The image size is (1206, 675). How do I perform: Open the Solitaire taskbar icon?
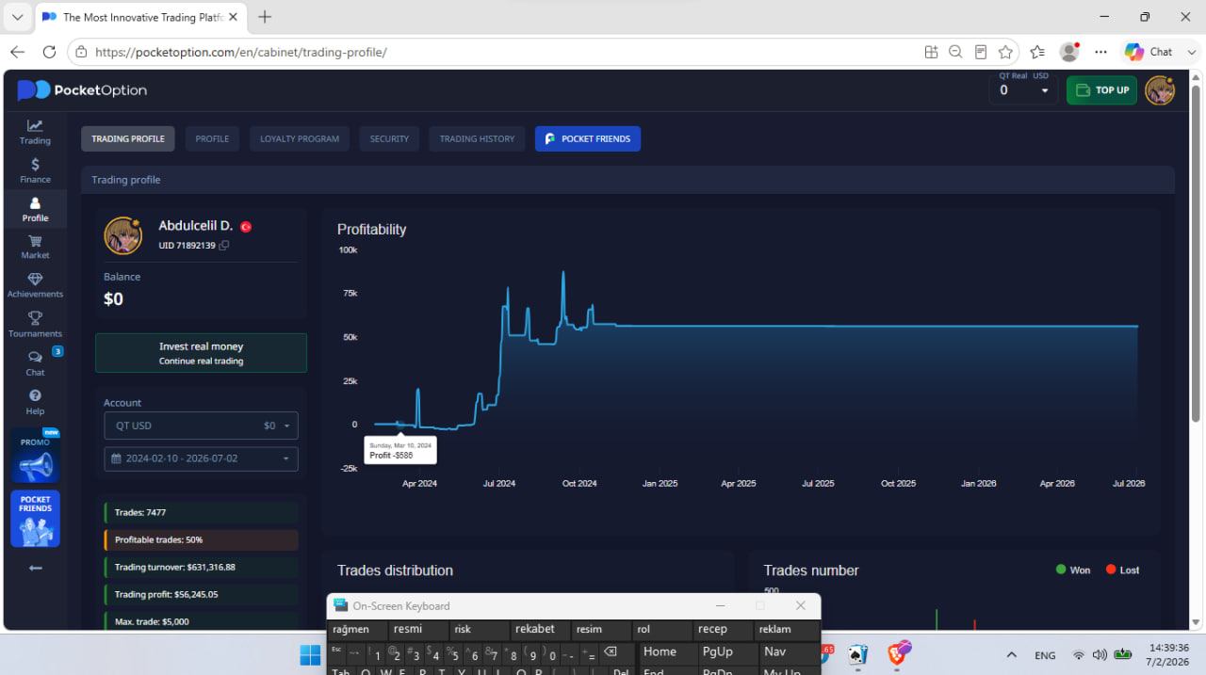click(857, 654)
